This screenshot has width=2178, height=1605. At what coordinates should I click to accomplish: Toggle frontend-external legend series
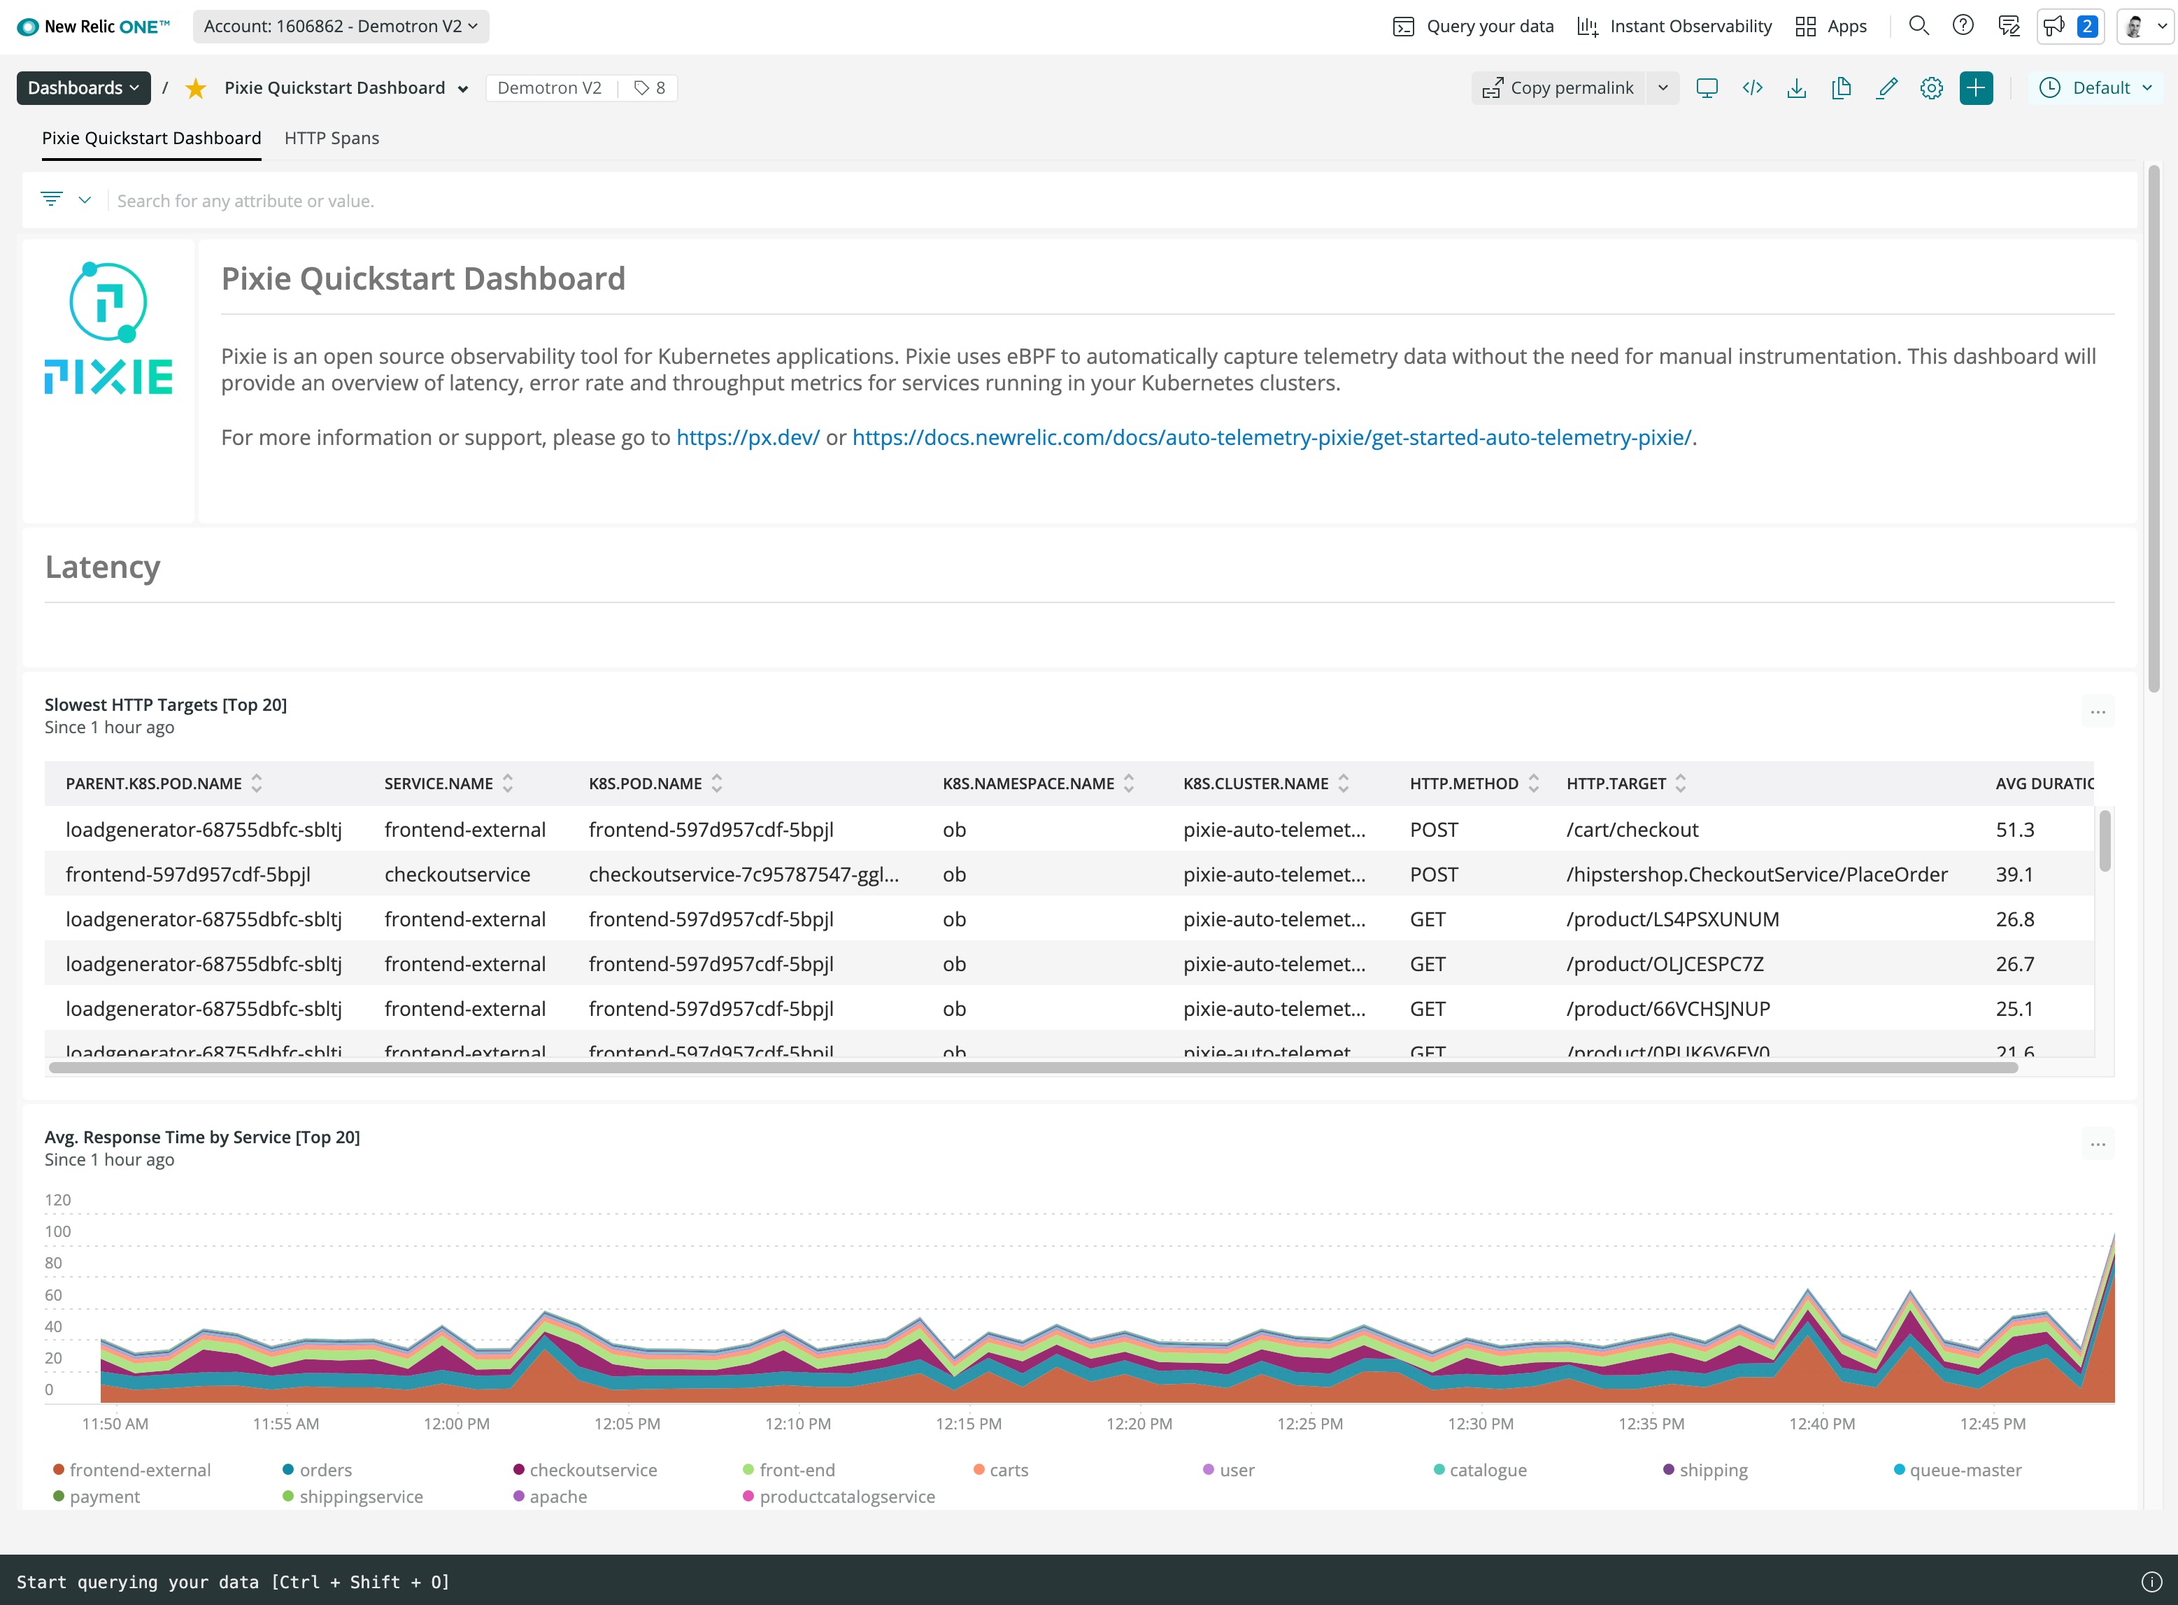point(139,1470)
